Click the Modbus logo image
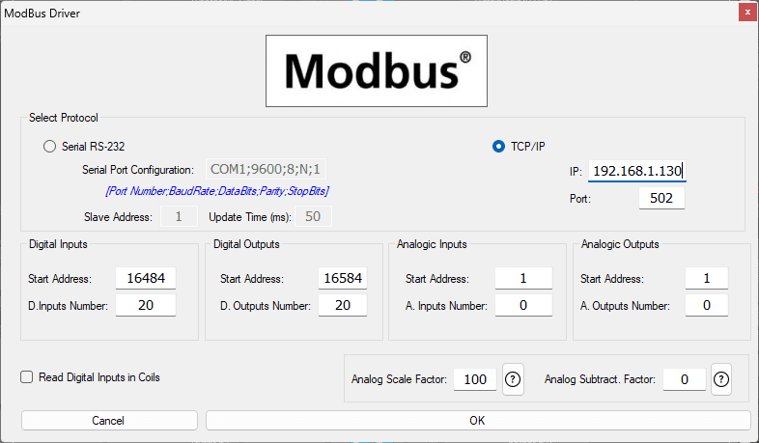759x443 pixels. coord(377,70)
